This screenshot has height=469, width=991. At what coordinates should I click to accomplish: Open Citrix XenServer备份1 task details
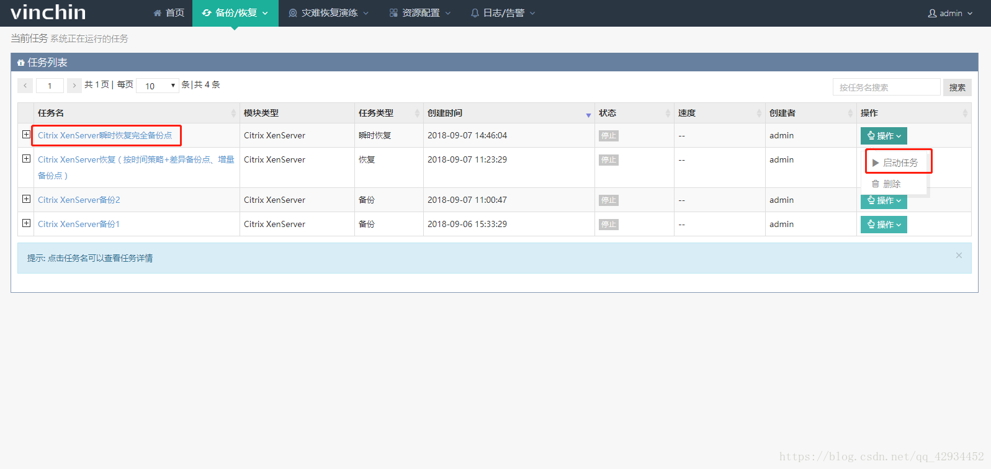pyautogui.click(x=79, y=224)
